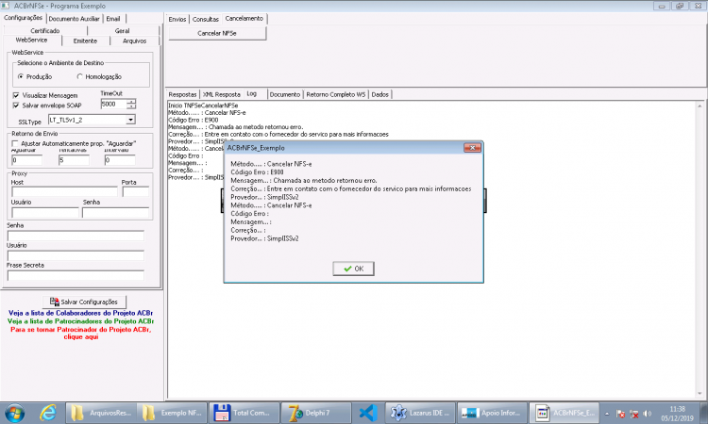This screenshot has width=708, height=424.
Task: Click the WebService Usuário field above Frase Secreta
Action: pos(76,255)
